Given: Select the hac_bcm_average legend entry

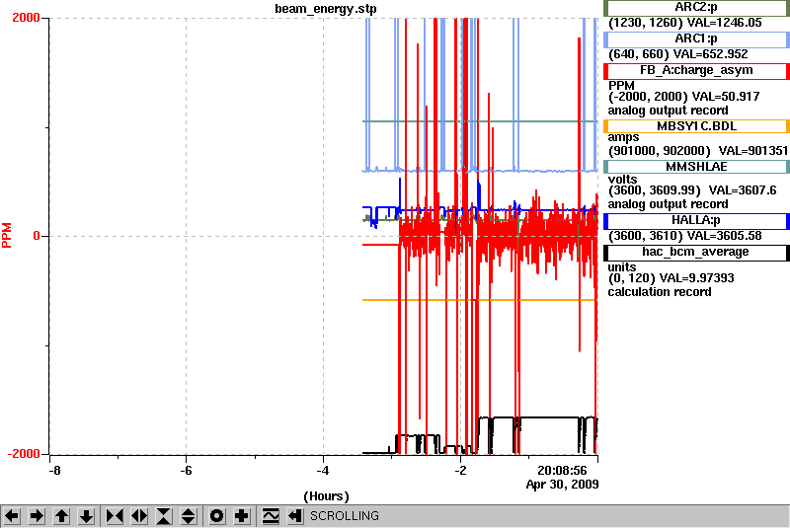Looking at the screenshot, I should [696, 253].
